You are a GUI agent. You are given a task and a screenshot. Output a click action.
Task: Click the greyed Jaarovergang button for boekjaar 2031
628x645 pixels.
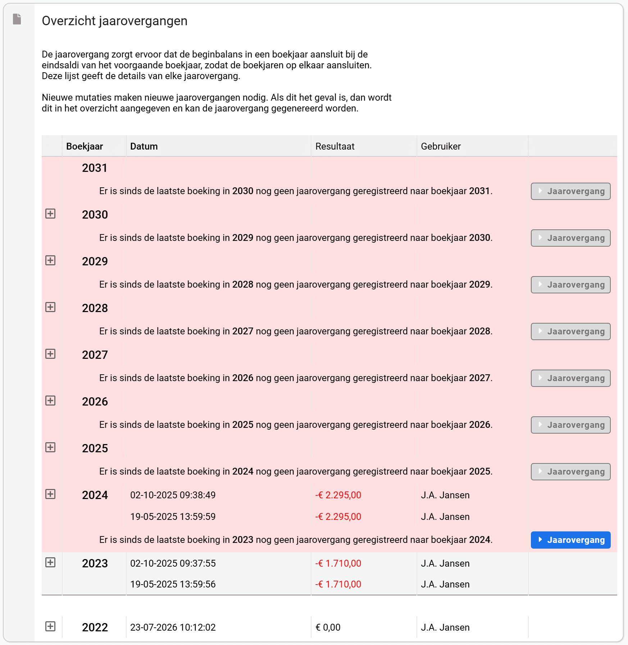point(570,191)
